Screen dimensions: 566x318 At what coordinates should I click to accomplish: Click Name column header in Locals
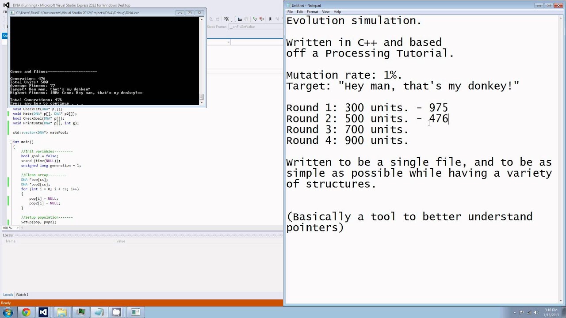(x=11, y=241)
